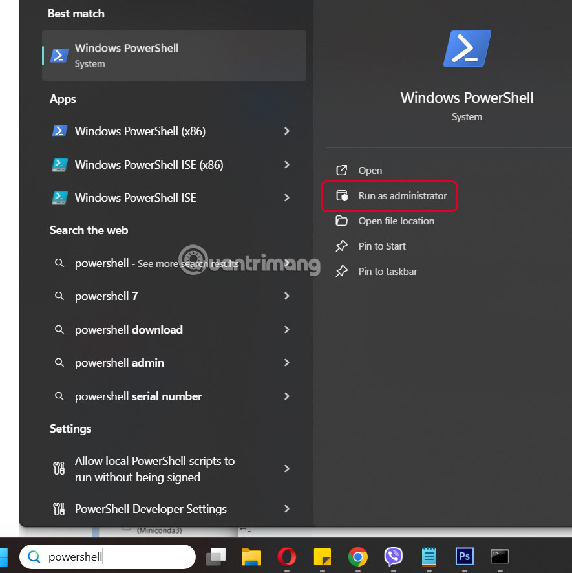Select 'powershell serial number' web suggestion
Image resolution: width=572 pixels, height=573 pixels.
click(138, 396)
